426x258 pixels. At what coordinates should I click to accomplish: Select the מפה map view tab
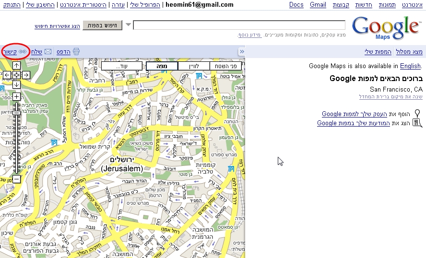[x=162, y=66]
